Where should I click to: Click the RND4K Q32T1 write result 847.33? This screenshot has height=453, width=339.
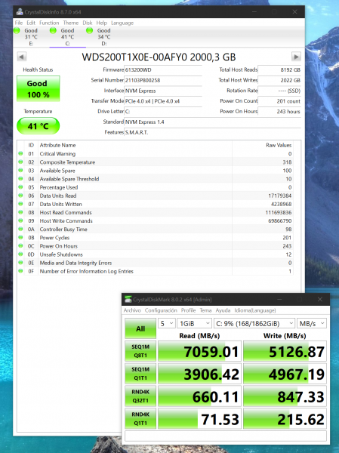coord(285,396)
